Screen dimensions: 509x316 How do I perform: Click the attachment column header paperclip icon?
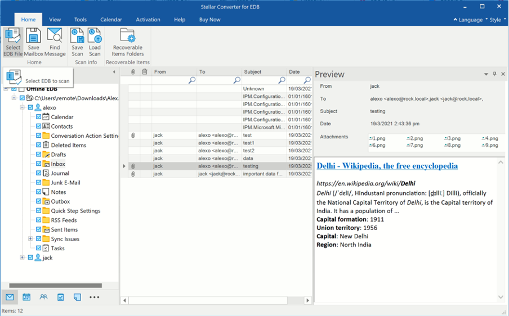[x=133, y=71]
